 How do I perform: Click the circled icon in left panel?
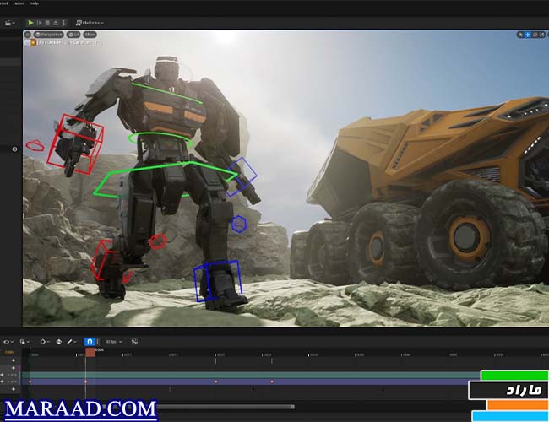click(x=14, y=149)
